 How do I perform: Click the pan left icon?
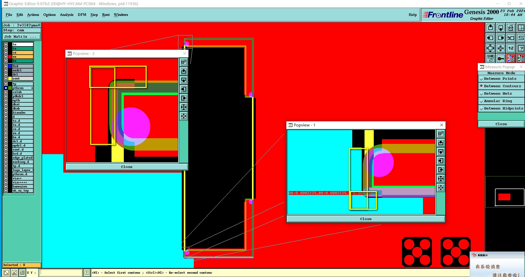coord(490,38)
